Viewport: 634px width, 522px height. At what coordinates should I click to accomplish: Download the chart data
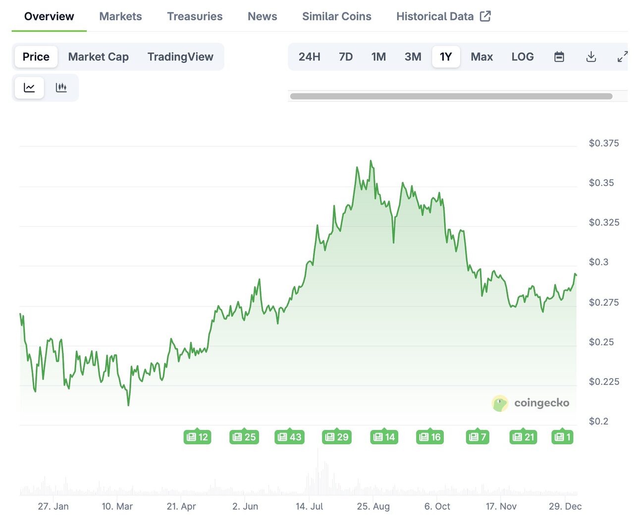point(591,57)
